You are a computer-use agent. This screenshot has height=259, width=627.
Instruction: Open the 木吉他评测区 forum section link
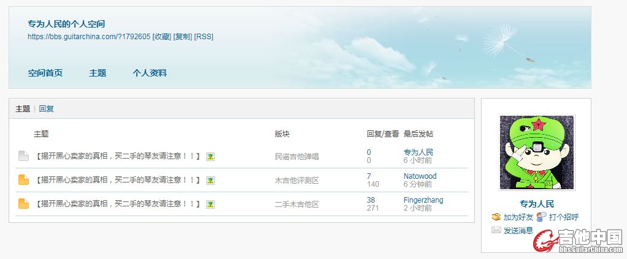[297, 181]
